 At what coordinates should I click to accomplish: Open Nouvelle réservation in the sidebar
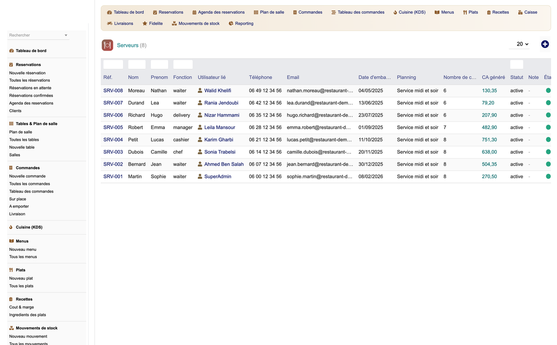(x=27, y=73)
